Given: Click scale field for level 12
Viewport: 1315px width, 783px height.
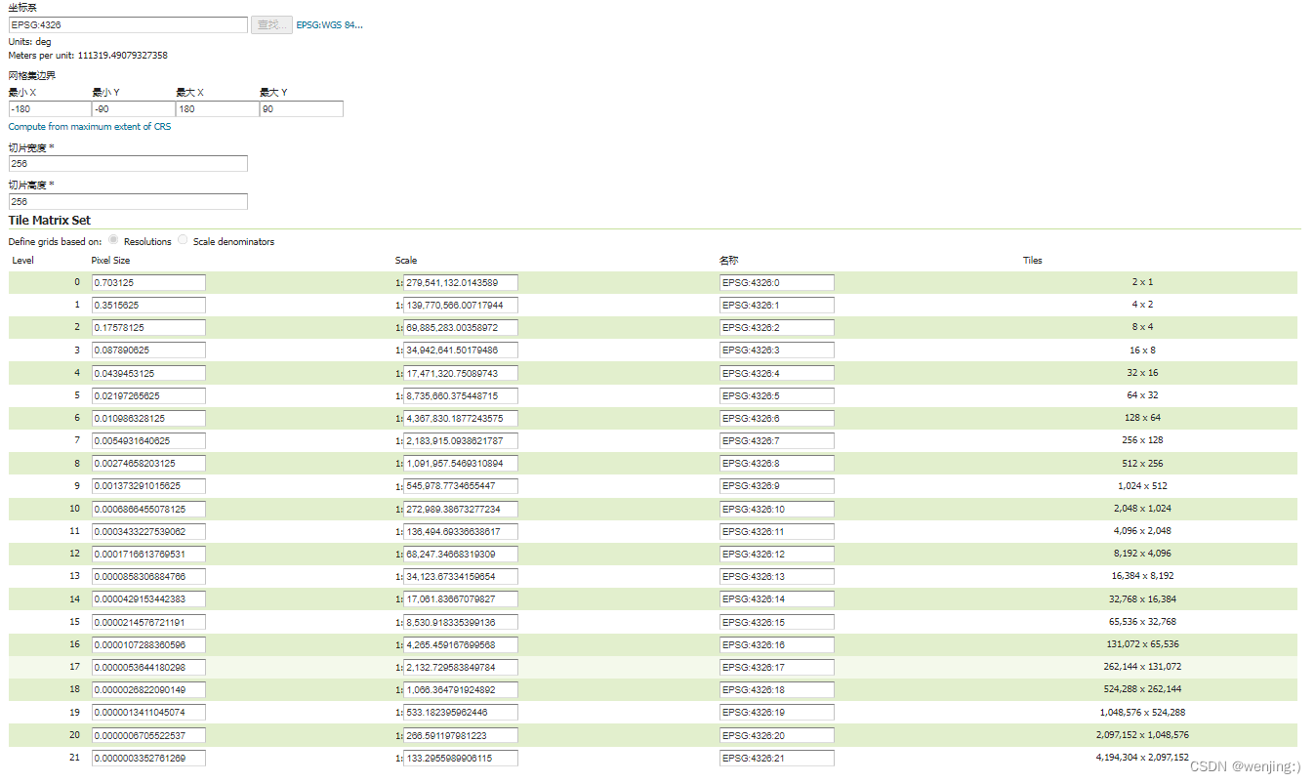Looking at the screenshot, I should point(460,554).
